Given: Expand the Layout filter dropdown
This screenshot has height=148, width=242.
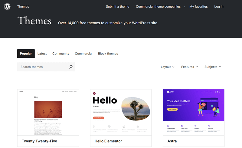Looking at the screenshot, I should [x=168, y=67].
